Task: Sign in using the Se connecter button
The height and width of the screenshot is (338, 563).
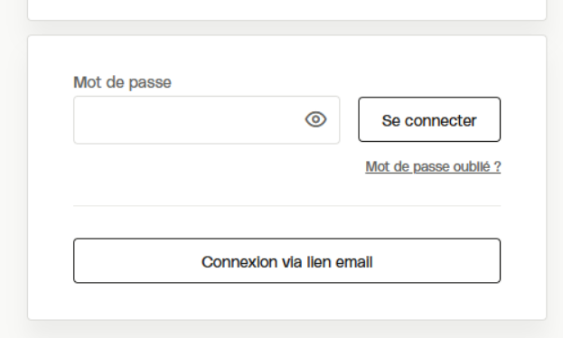Action: pyautogui.click(x=429, y=119)
